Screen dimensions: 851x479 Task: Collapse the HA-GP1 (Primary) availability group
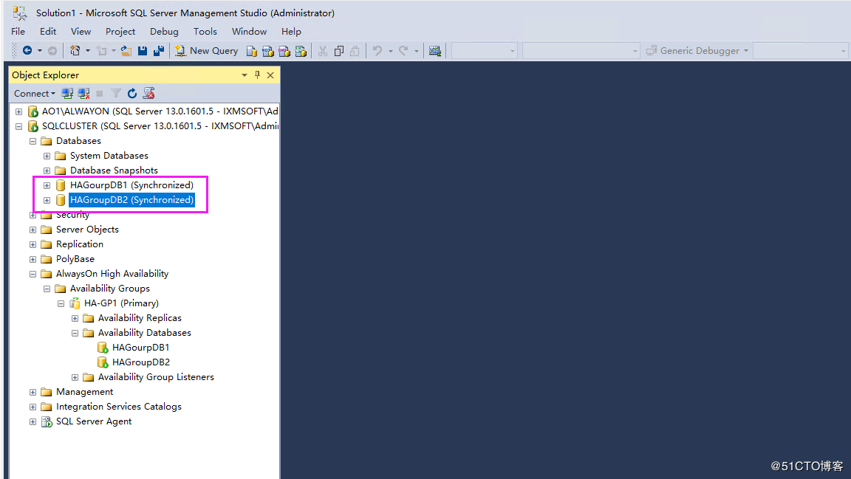(61, 303)
